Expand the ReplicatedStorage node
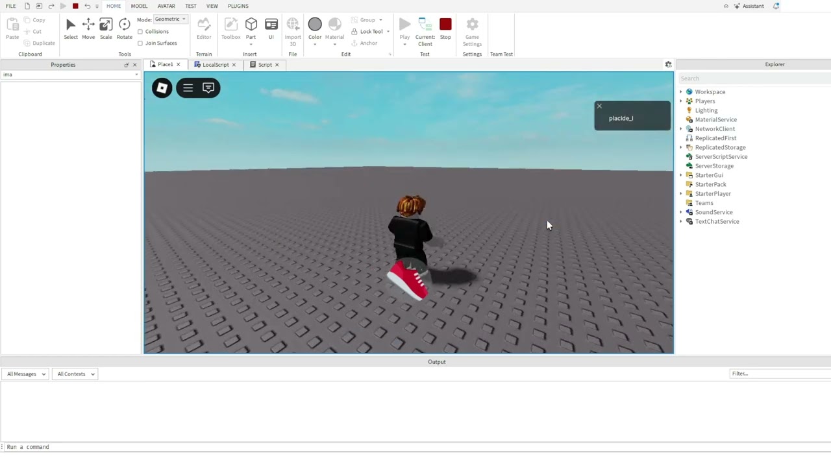Viewport: 831px width, 467px height. 681,147
